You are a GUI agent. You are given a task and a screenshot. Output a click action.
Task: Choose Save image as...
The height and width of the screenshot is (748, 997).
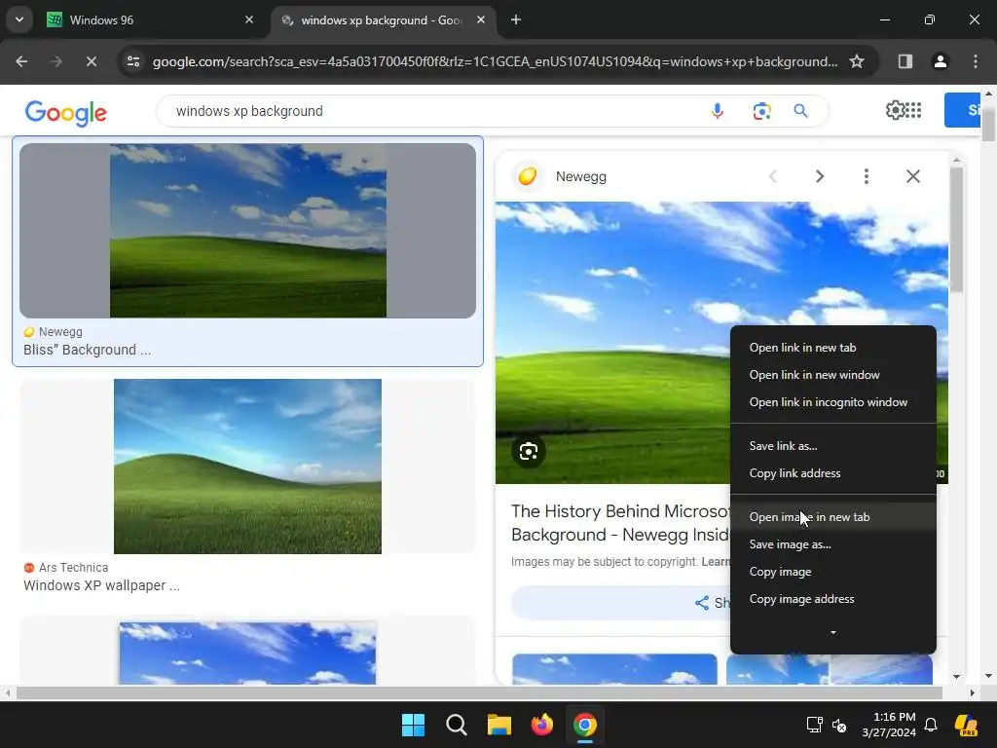(x=833, y=544)
